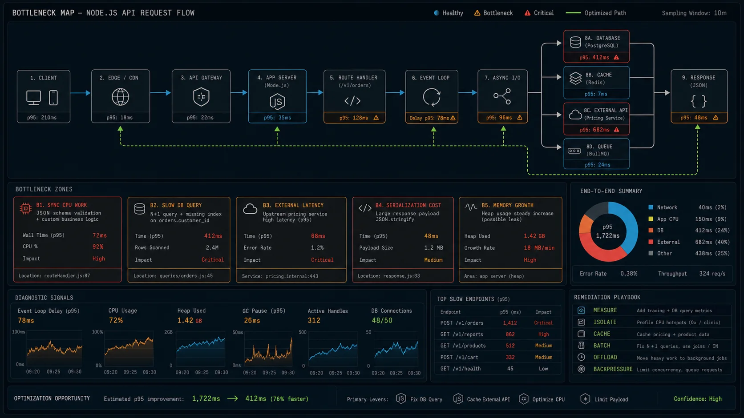Select the GET /v1/reports endpoint row
The width and height of the screenshot is (744, 418).
tap(497, 334)
